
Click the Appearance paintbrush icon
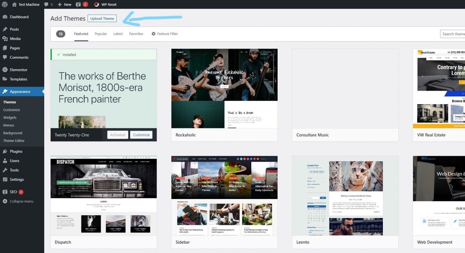click(x=5, y=91)
